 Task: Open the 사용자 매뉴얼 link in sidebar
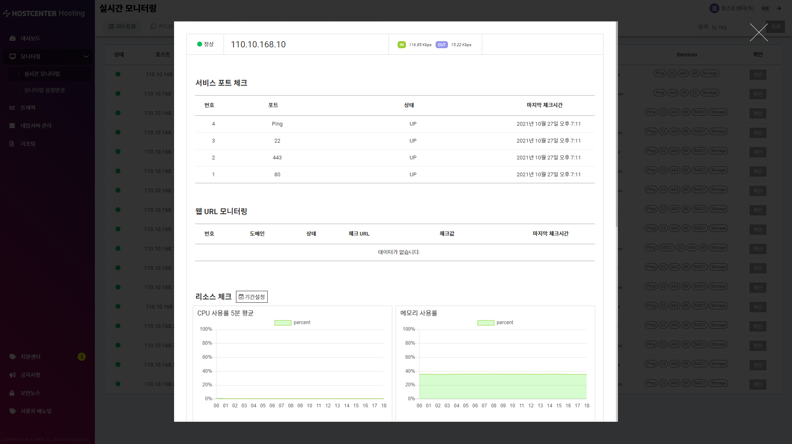pos(36,411)
